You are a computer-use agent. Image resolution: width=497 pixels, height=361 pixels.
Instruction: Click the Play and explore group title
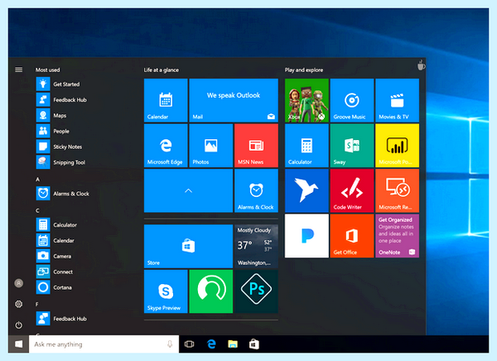tap(304, 70)
